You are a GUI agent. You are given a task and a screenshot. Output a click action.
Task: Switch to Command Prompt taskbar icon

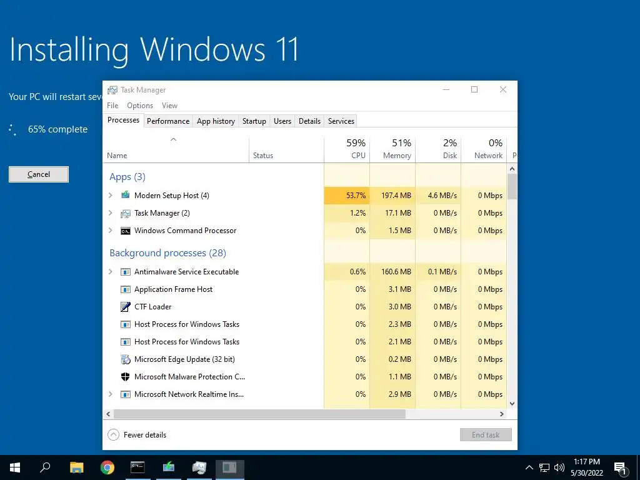tap(137, 467)
